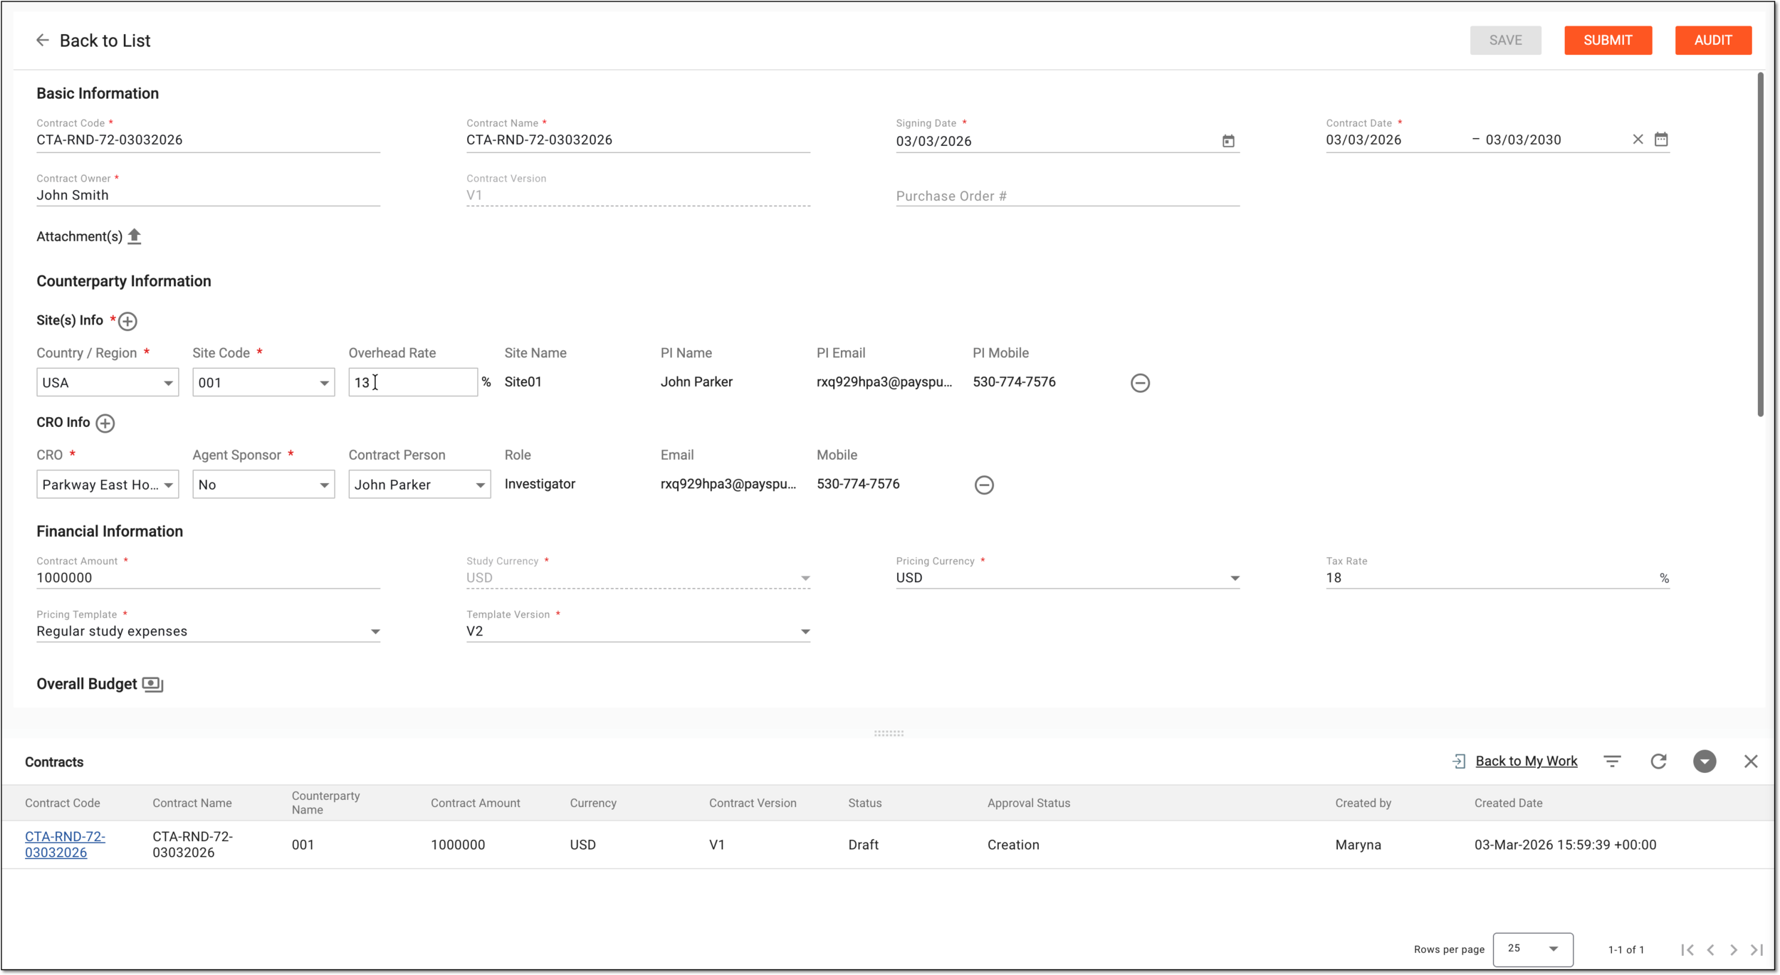
Task: Upload an attachment with the upload icon
Action: (135, 236)
